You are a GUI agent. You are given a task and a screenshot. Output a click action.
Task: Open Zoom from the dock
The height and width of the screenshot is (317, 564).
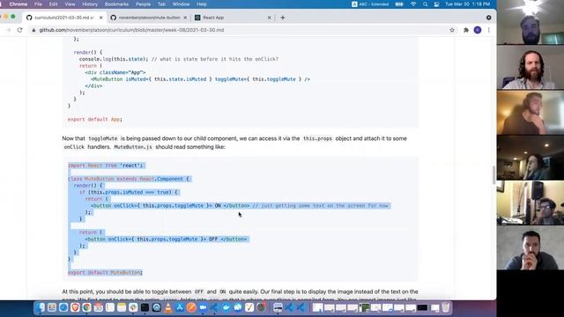point(203,307)
